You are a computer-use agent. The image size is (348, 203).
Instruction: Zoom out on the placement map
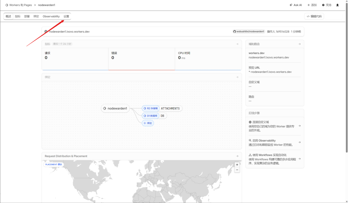tap(237, 170)
